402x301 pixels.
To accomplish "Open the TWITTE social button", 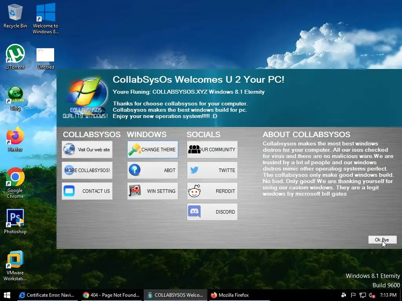I will point(212,170).
